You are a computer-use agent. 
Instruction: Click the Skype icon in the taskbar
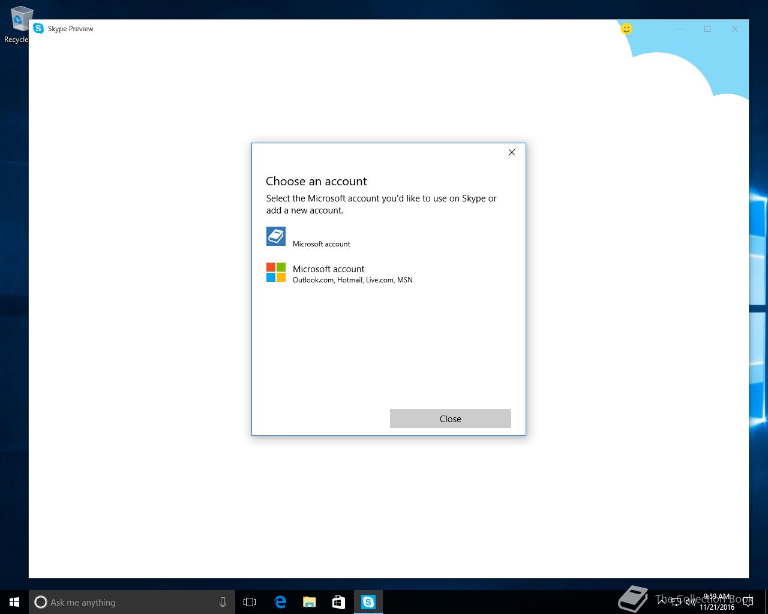[368, 602]
